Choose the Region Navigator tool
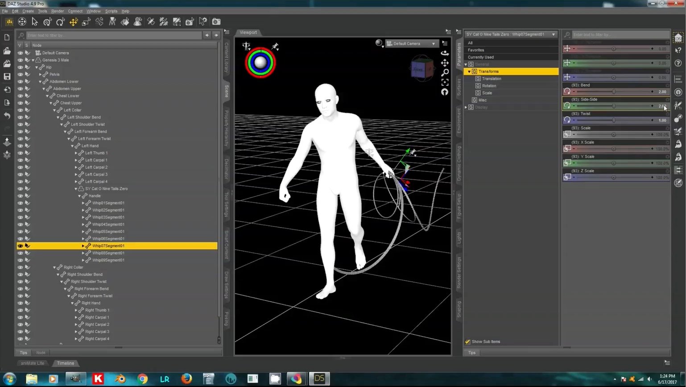The width and height of the screenshot is (686, 387). (x=138, y=21)
